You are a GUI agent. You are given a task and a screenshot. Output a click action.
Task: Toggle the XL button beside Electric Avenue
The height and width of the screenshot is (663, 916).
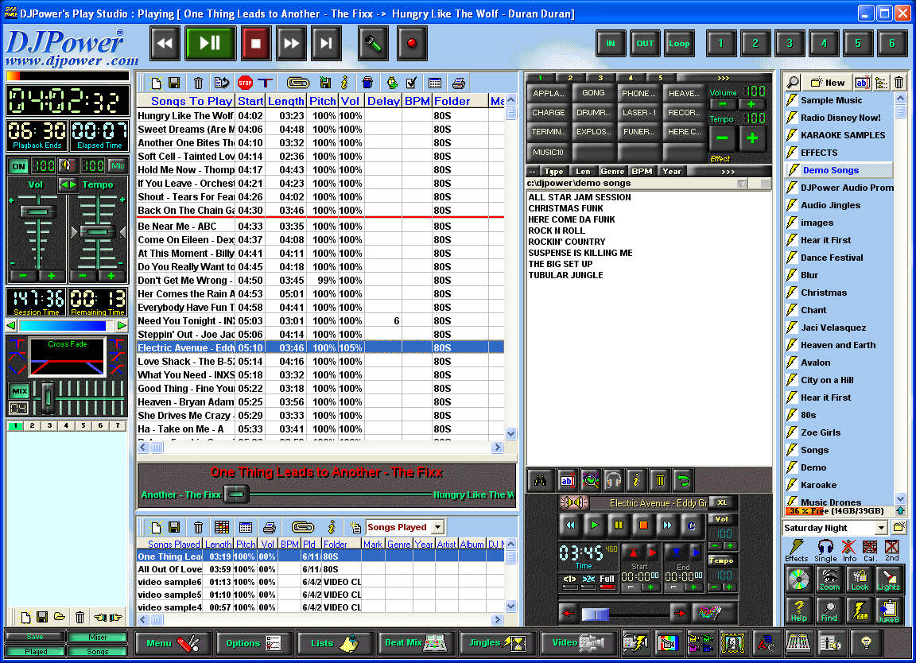(723, 503)
